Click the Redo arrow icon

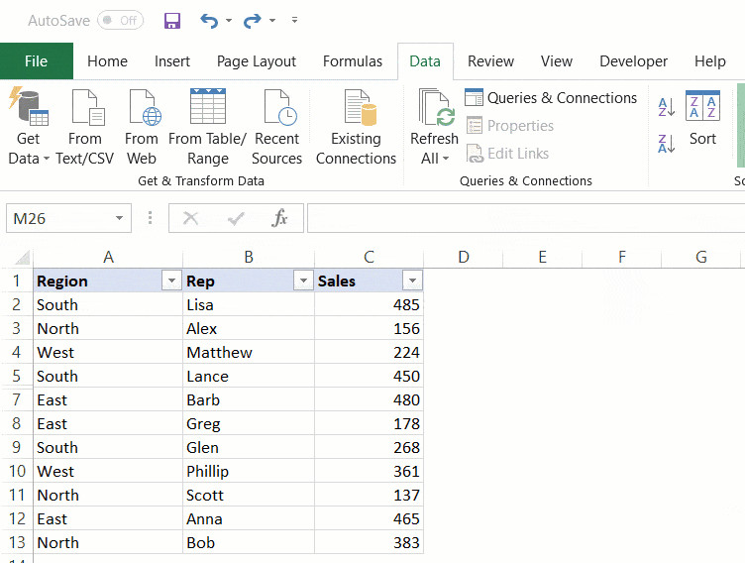(x=253, y=20)
